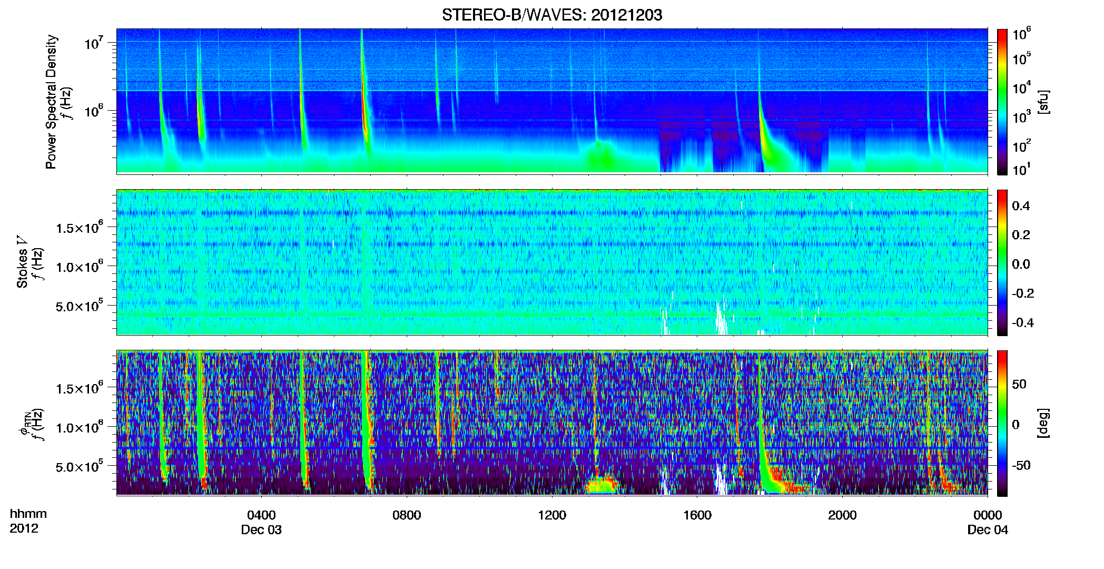The width and height of the screenshot is (1104, 569).
Task: Click the "2012" year label under hhmm
Action: 24,528
